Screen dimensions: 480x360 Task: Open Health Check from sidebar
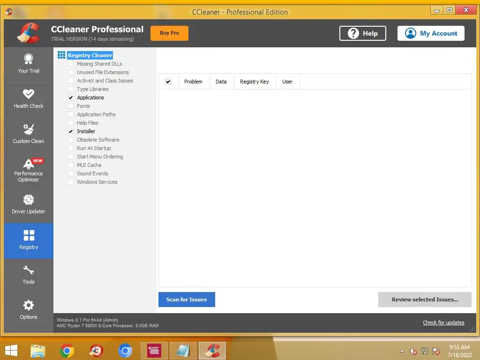pyautogui.click(x=29, y=99)
